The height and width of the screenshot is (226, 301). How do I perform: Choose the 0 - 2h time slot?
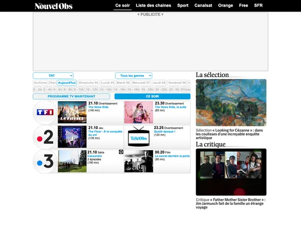(x=37, y=89)
